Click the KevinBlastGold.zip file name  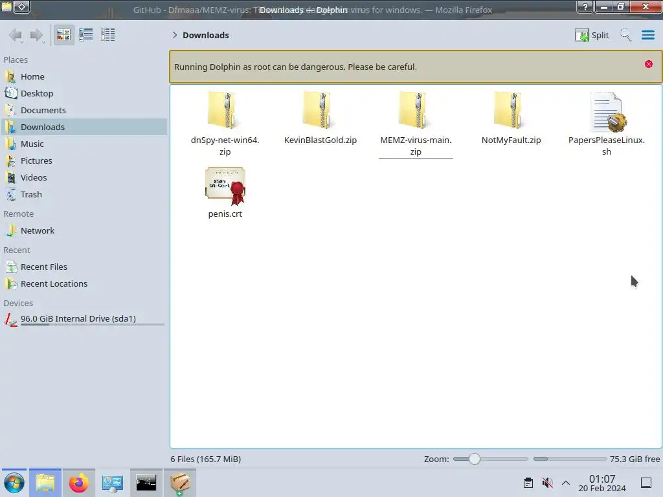tap(320, 140)
